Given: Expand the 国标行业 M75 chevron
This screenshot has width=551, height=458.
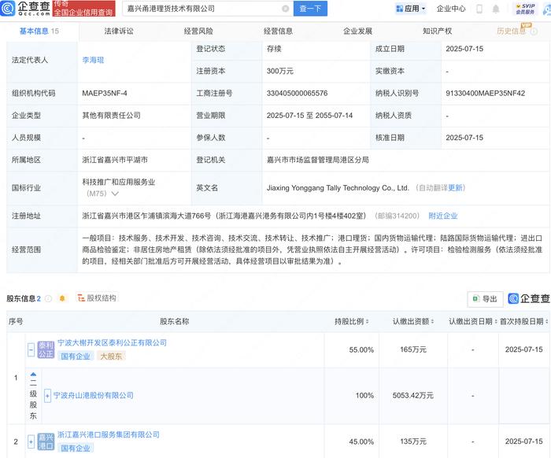Looking at the screenshot, I should [115, 194].
